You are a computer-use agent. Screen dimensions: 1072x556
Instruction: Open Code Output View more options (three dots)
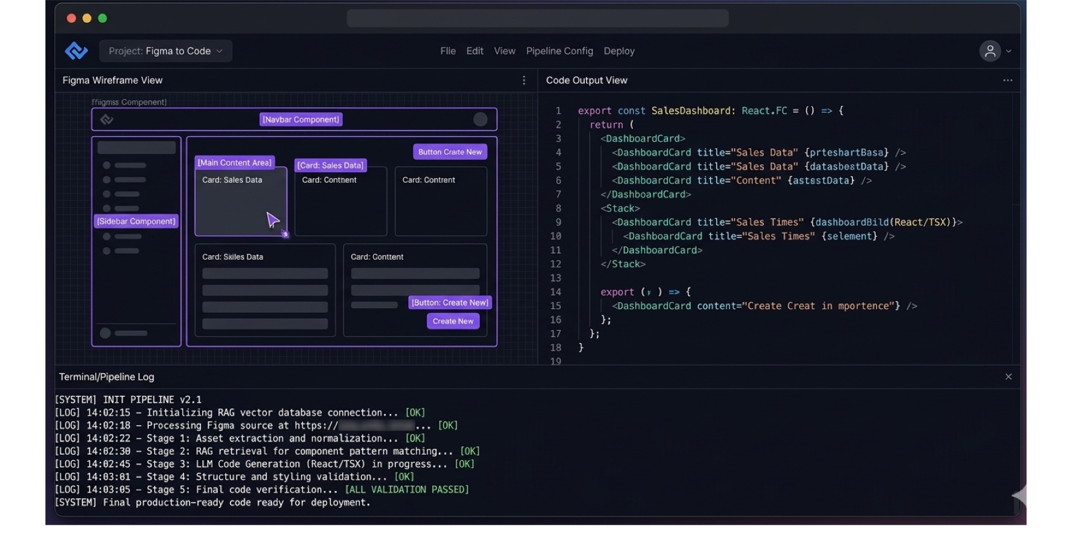point(1007,80)
